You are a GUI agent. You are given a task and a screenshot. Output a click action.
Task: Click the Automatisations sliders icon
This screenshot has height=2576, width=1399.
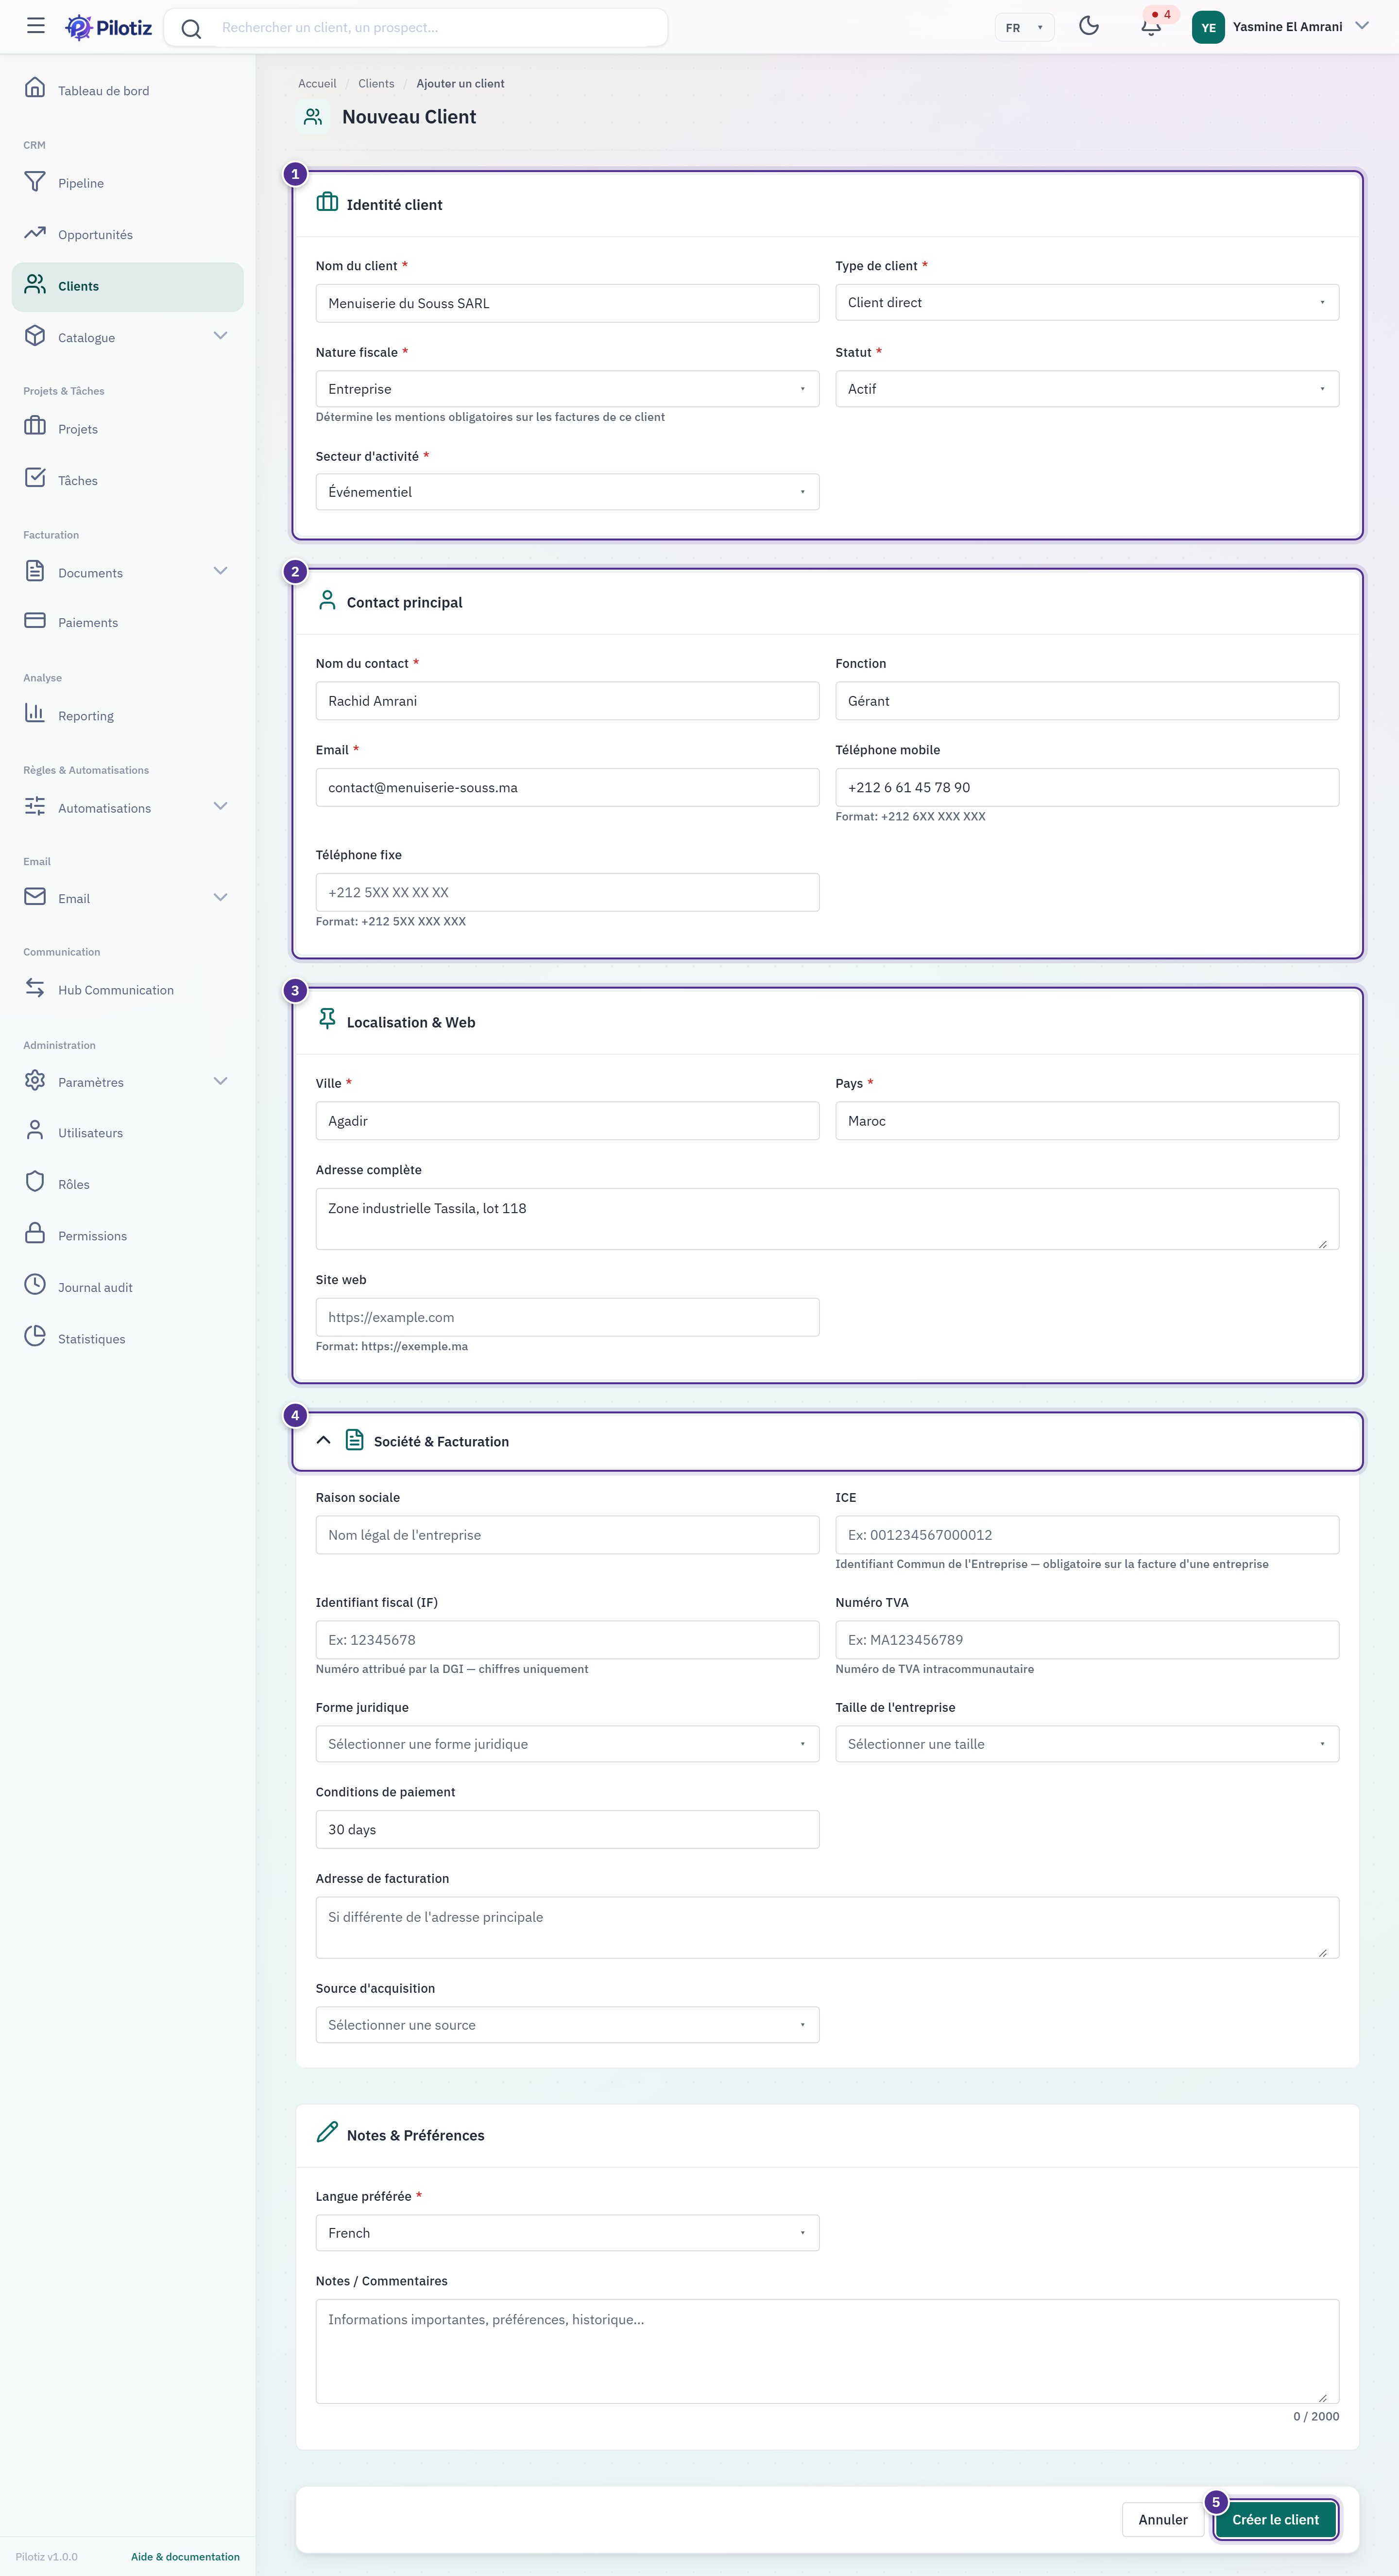35,806
